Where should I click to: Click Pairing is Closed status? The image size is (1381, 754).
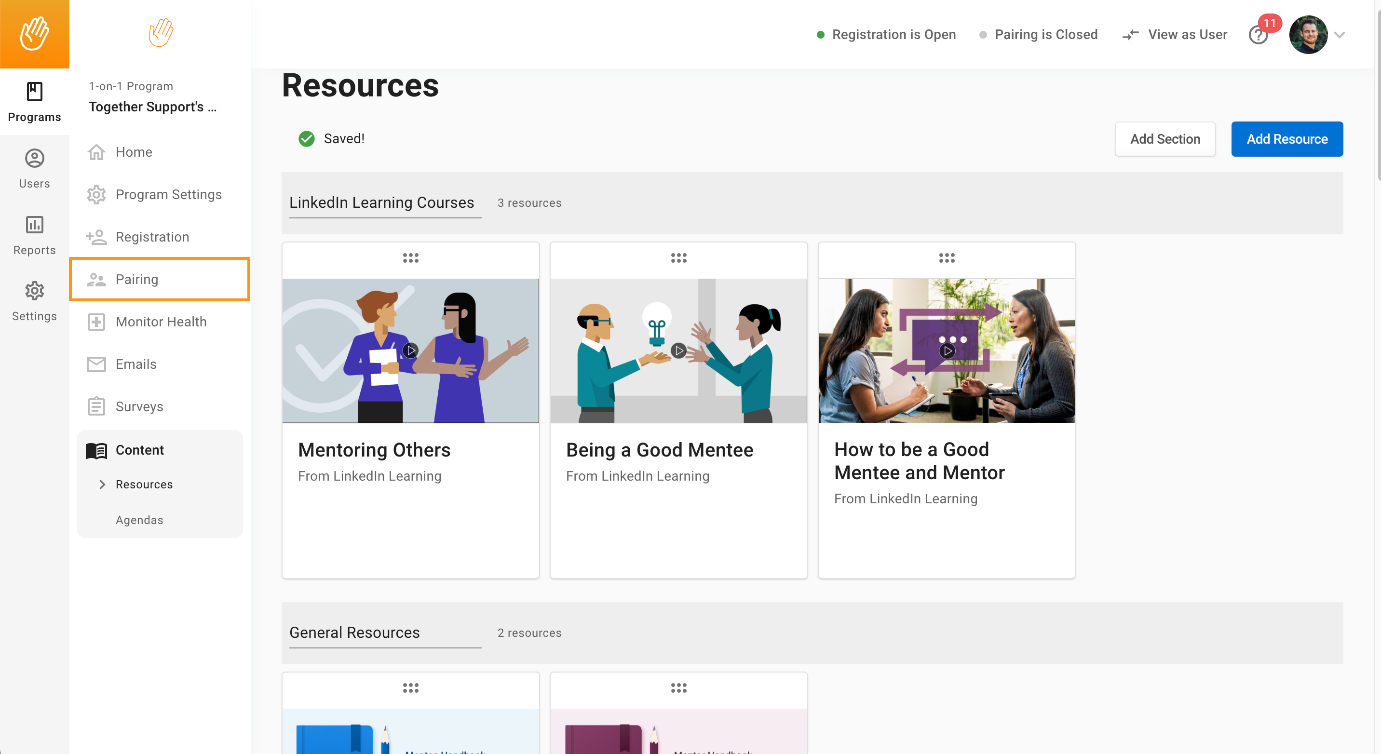point(1039,35)
